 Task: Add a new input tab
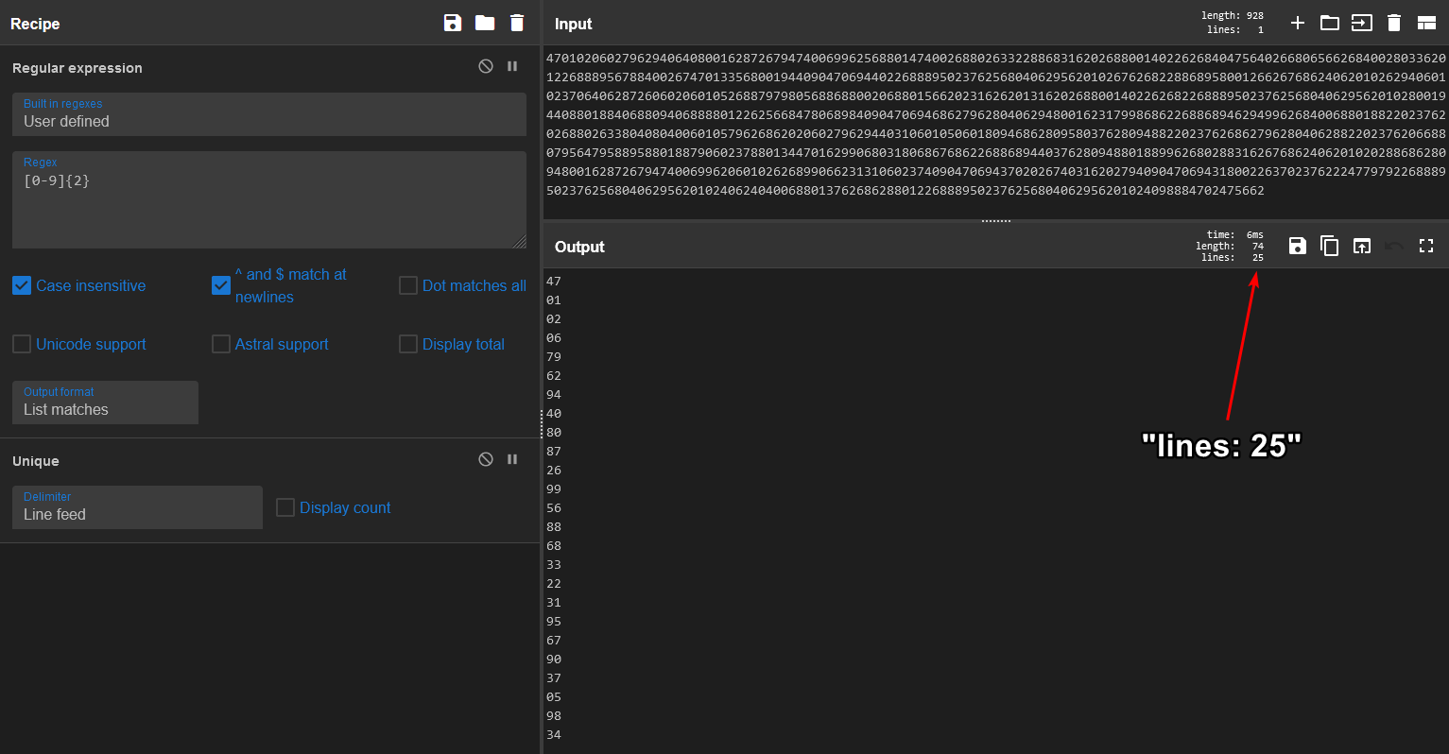[x=1298, y=23]
